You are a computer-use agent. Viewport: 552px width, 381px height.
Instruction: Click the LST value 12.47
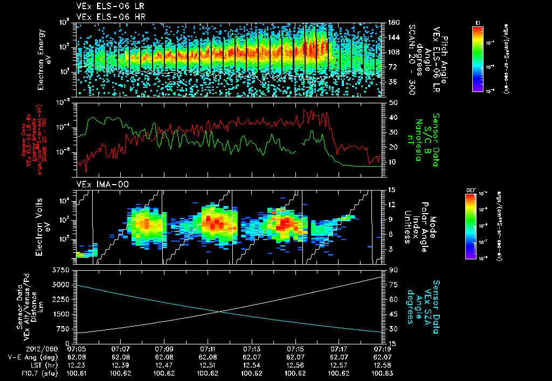(x=164, y=365)
